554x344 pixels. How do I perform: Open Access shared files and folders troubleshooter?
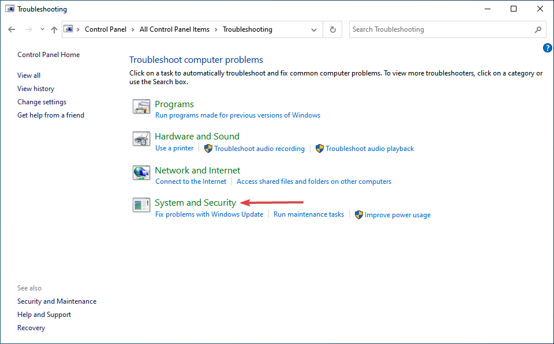coord(314,182)
